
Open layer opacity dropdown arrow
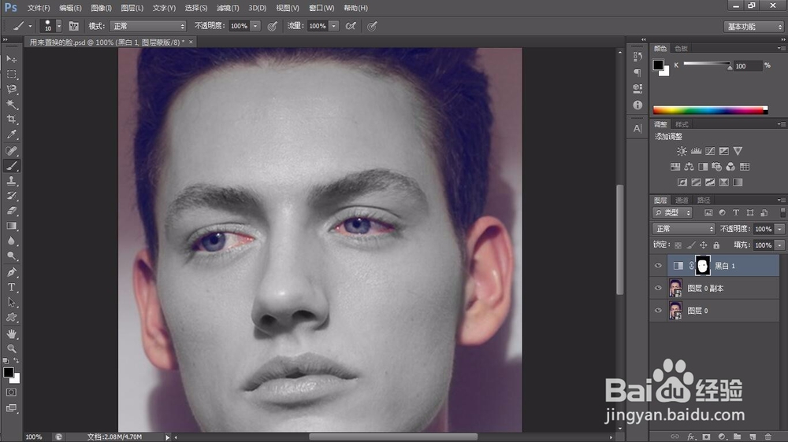tap(779, 229)
